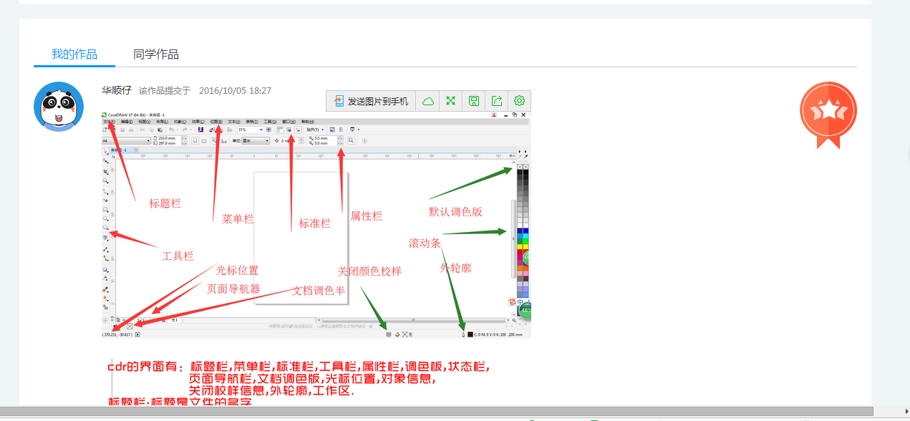Click the cloud upload icon
The width and height of the screenshot is (910, 421).
[x=427, y=101]
